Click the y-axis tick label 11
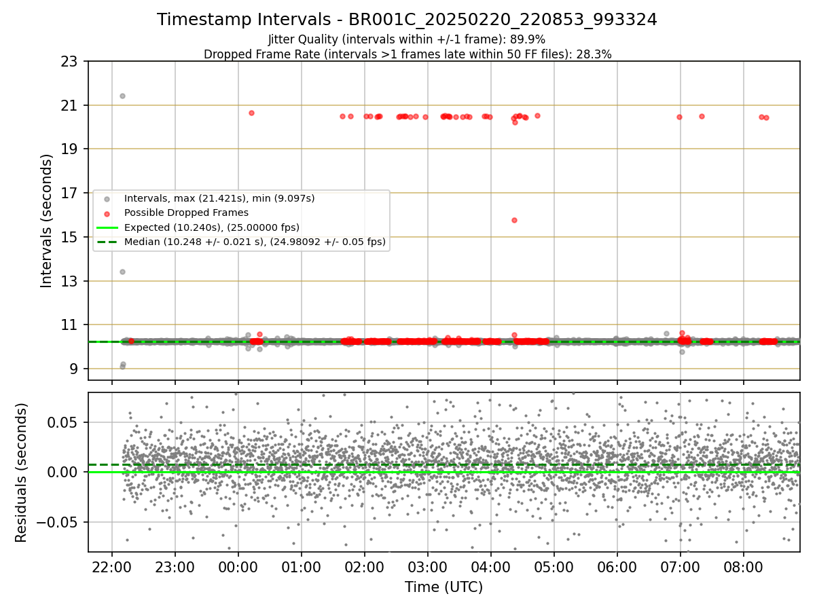Viewport: 815px width, 611px height. coord(70,325)
